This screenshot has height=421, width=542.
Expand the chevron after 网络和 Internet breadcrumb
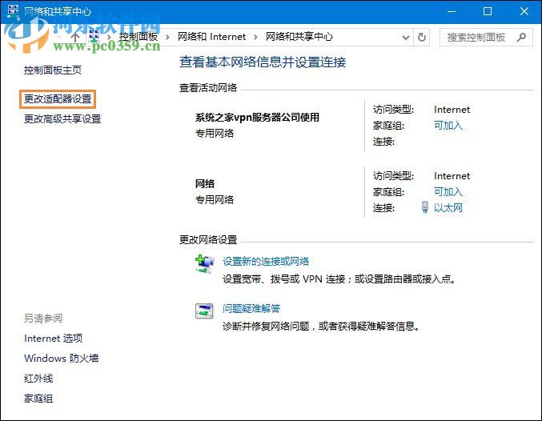256,37
